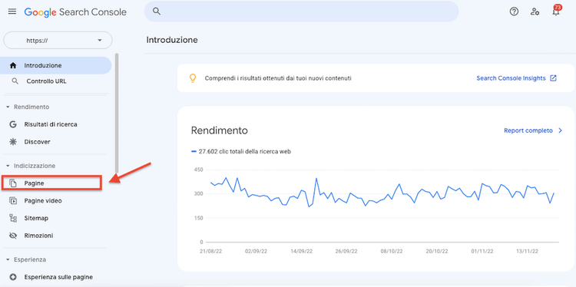Click the 08/10/22 date label on chart
576x287 pixels.
pos(392,252)
